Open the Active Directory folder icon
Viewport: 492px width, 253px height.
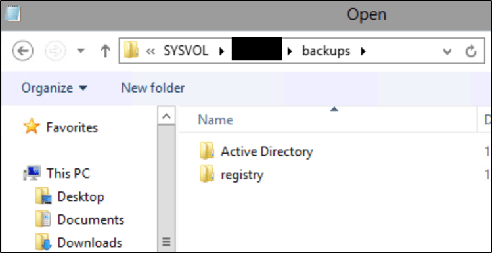[x=207, y=151]
